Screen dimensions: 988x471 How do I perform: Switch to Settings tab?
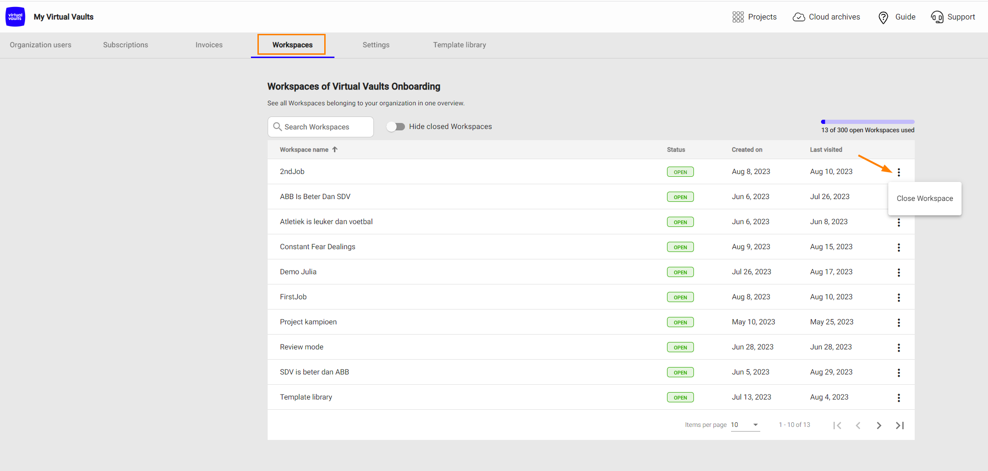click(x=376, y=45)
